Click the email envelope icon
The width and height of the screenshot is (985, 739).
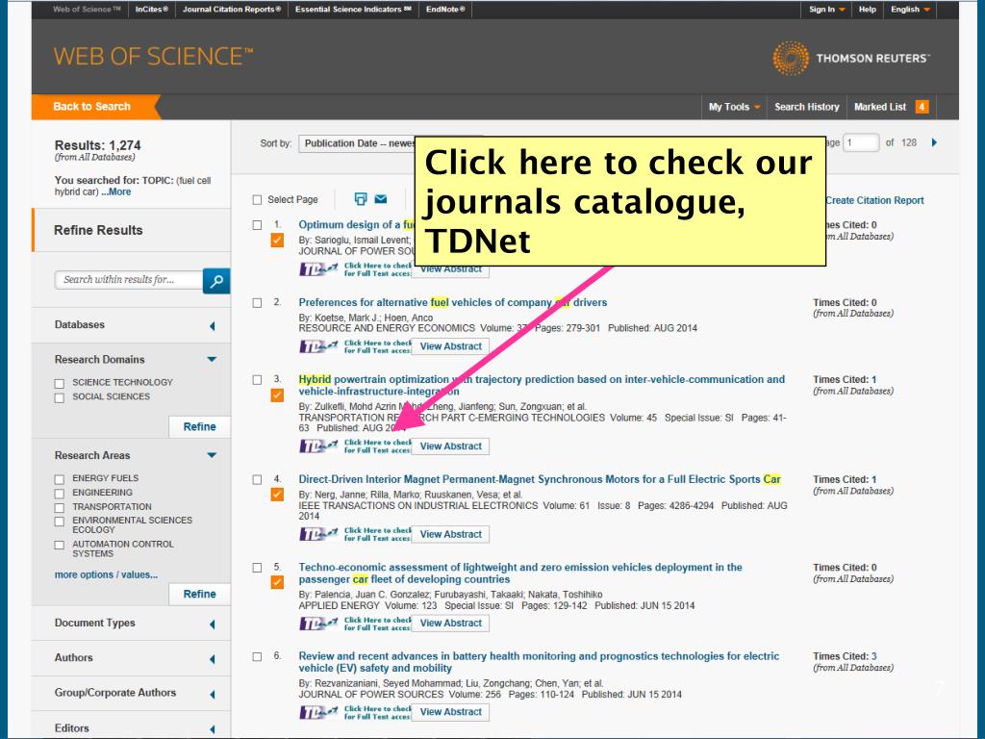tap(381, 199)
